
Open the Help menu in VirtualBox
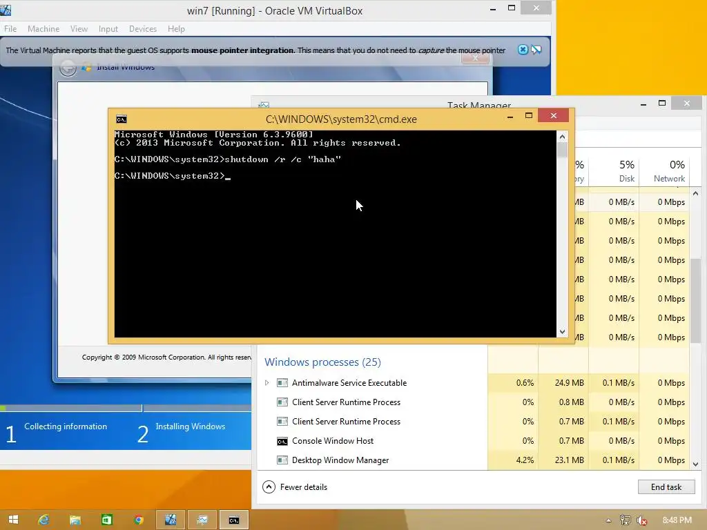pos(176,29)
